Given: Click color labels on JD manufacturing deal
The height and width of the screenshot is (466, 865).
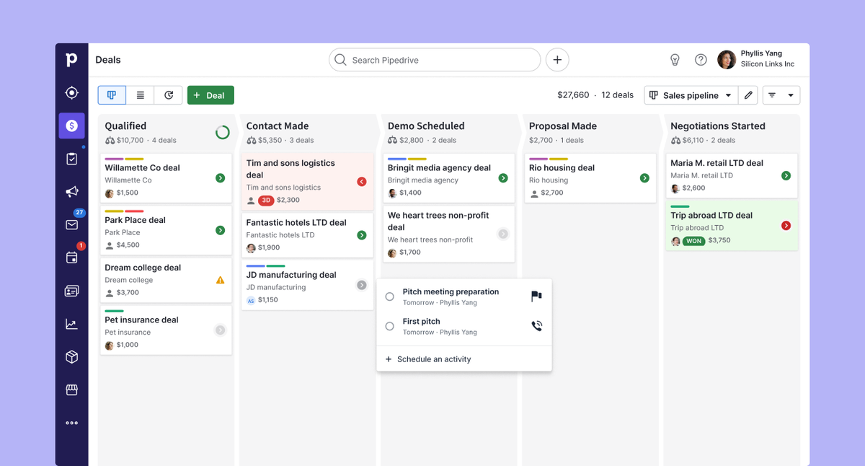Looking at the screenshot, I should [x=265, y=265].
